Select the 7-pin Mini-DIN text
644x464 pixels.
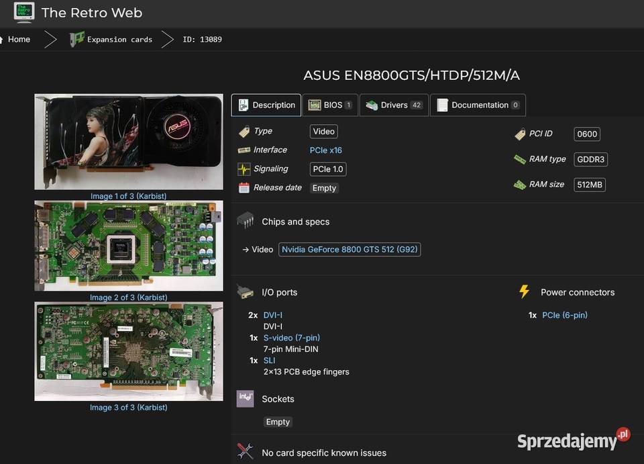tap(290, 349)
